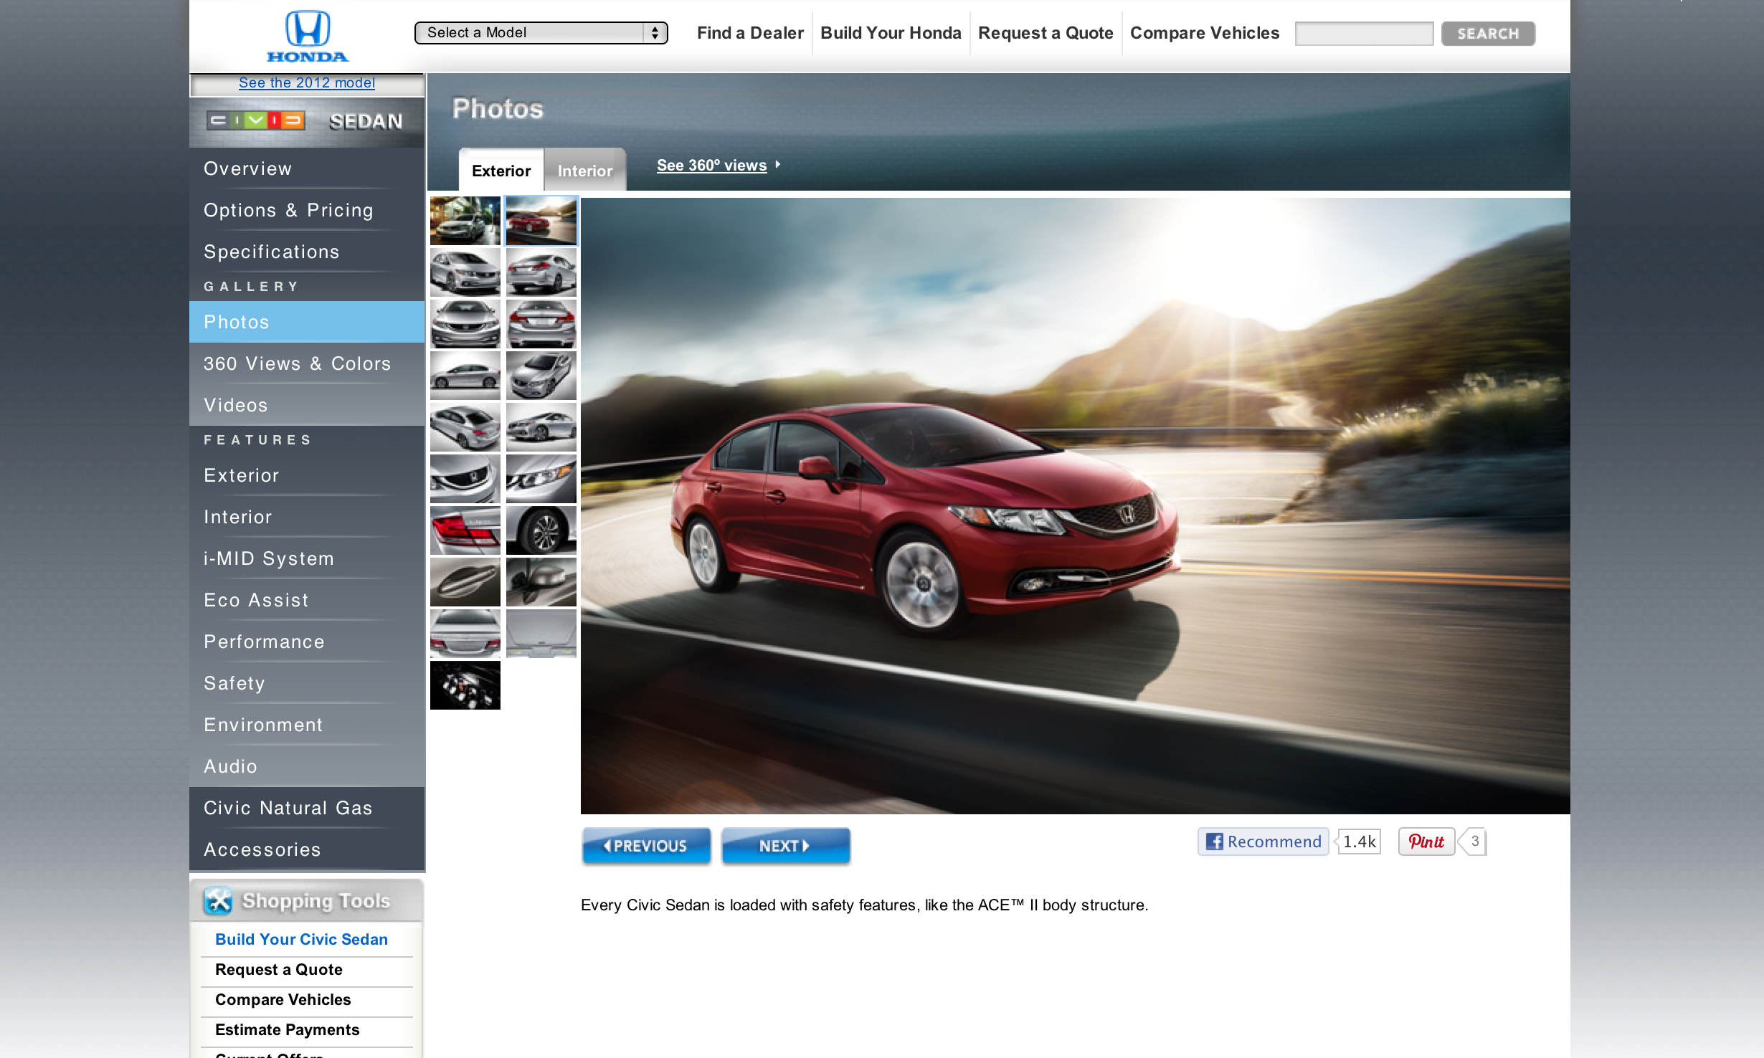Click the Pin it button
The image size is (1764, 1058).
(x=1426, y=842)
